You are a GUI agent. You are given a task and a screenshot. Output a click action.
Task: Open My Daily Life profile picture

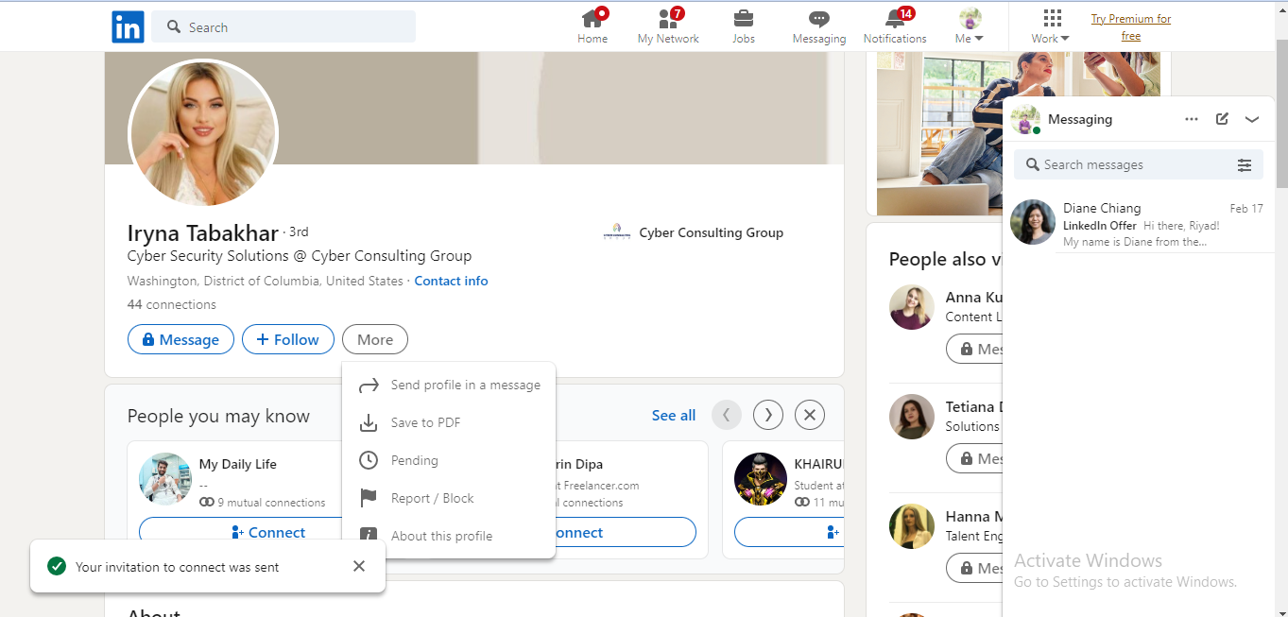pyautogui.click(x=165, y=479)
